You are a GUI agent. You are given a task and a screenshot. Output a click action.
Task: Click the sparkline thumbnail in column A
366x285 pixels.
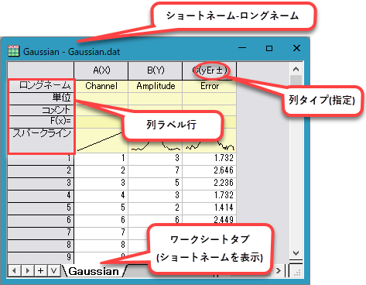99,141
